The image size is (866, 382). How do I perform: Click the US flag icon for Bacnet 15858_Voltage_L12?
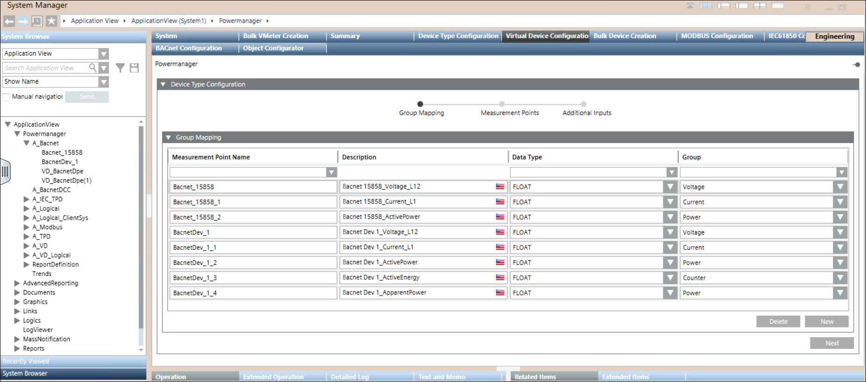click(500, 187)
